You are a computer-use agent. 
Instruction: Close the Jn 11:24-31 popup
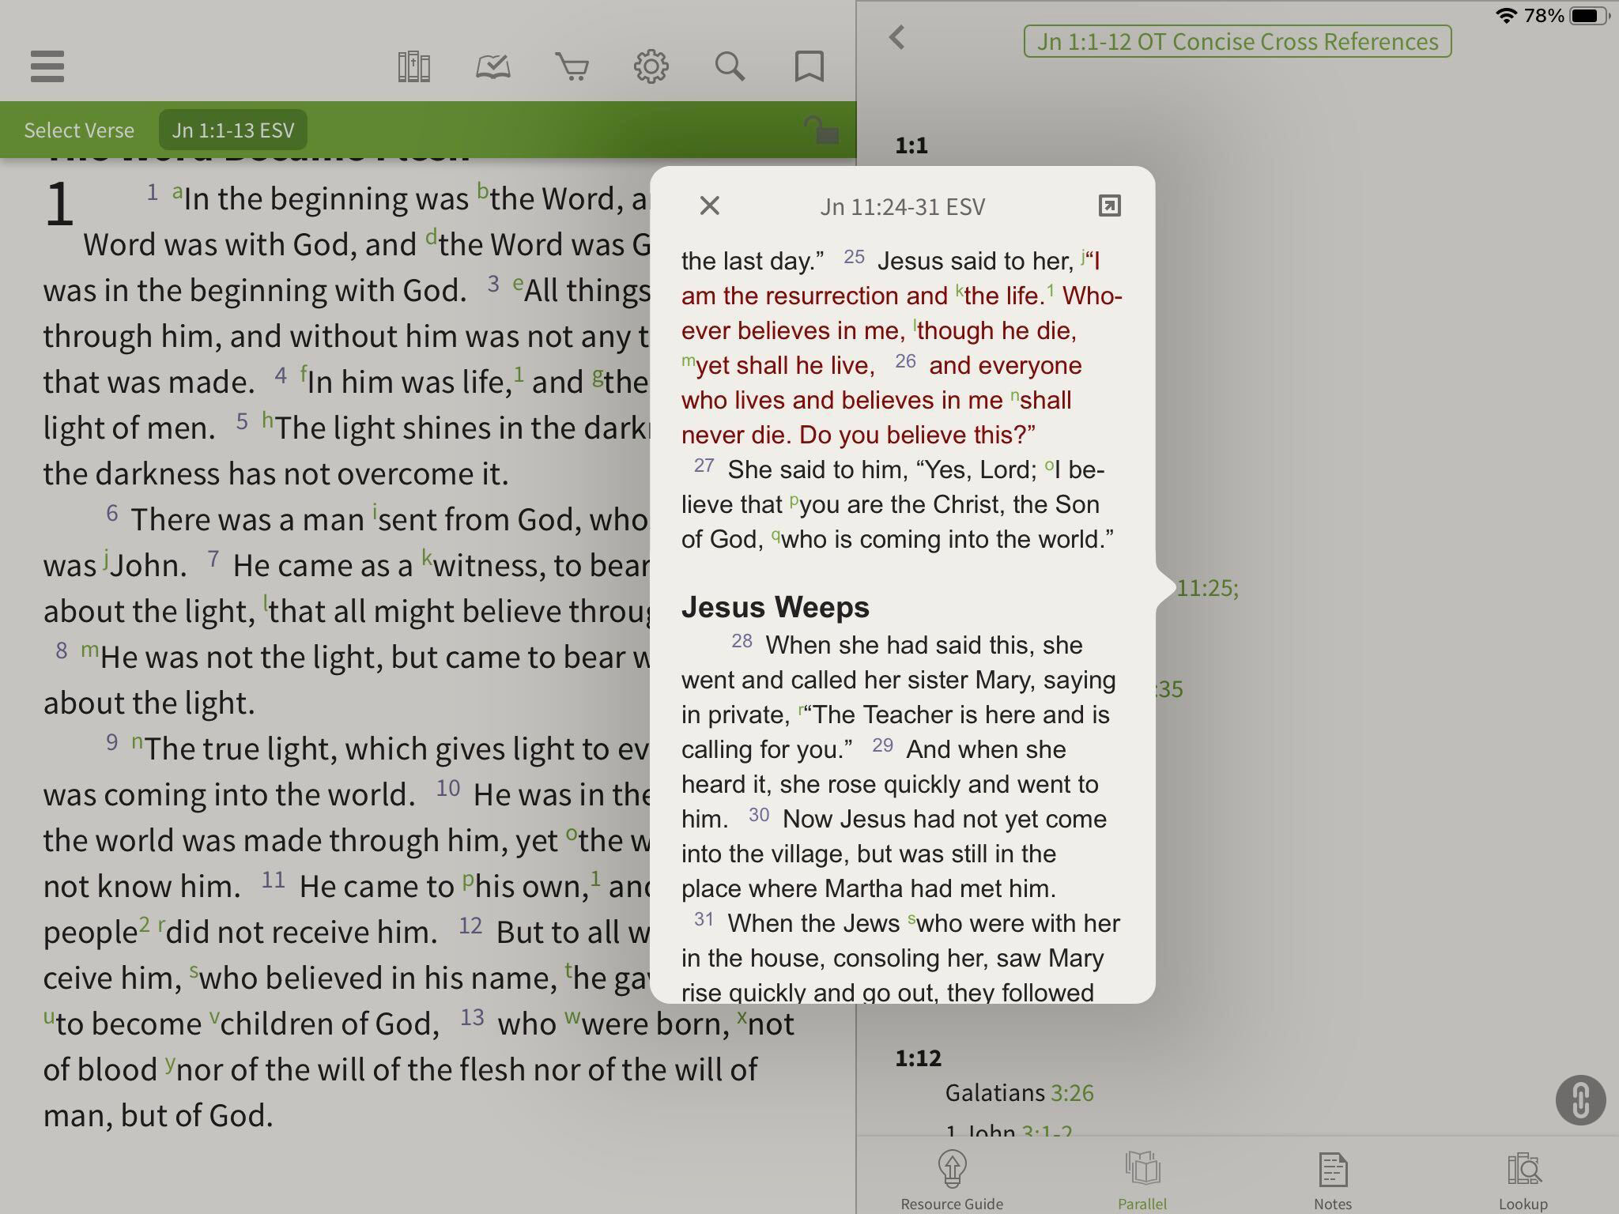pos(709,205)
